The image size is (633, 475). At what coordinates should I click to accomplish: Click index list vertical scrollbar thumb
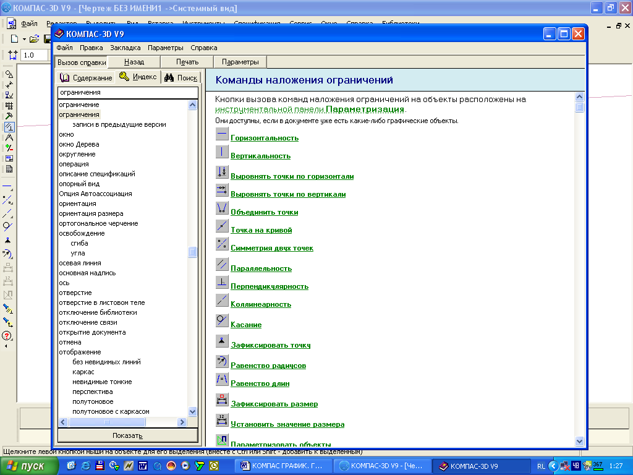coord(193,252)
